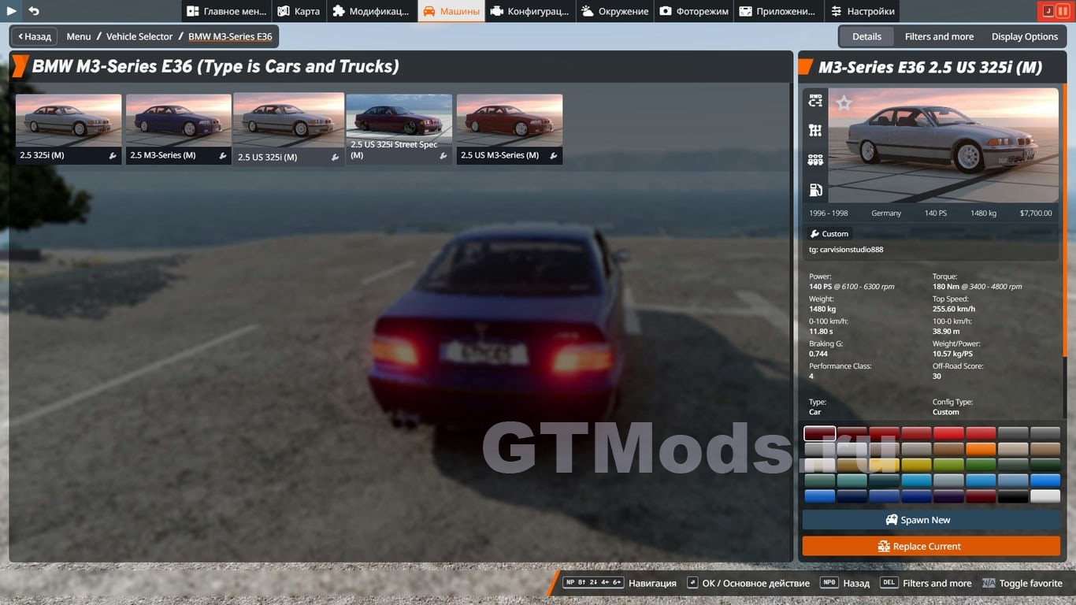Screen dimensions: 1076x605
Task: Open Display Options panel
Action: [1024, 36]
